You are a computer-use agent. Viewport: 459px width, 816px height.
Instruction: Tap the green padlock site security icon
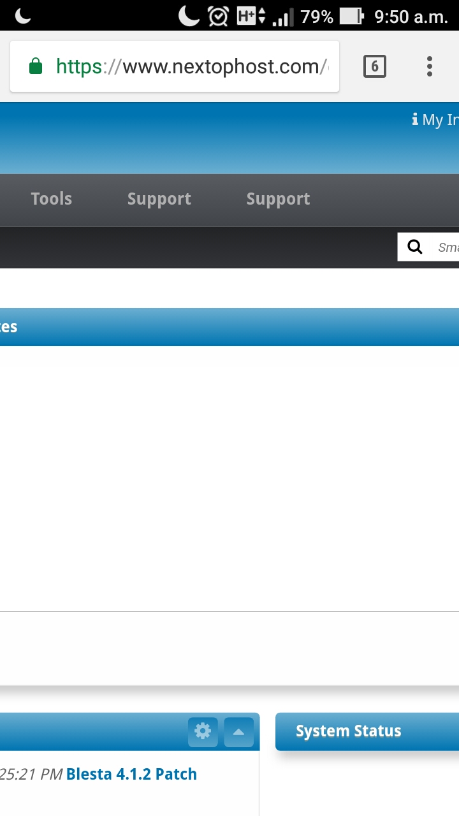pos(36,66)
